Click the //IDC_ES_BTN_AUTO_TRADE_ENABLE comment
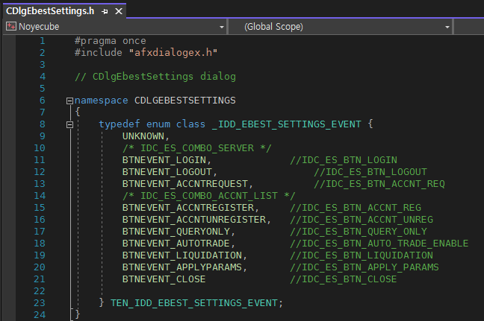 tap(379, 244)
